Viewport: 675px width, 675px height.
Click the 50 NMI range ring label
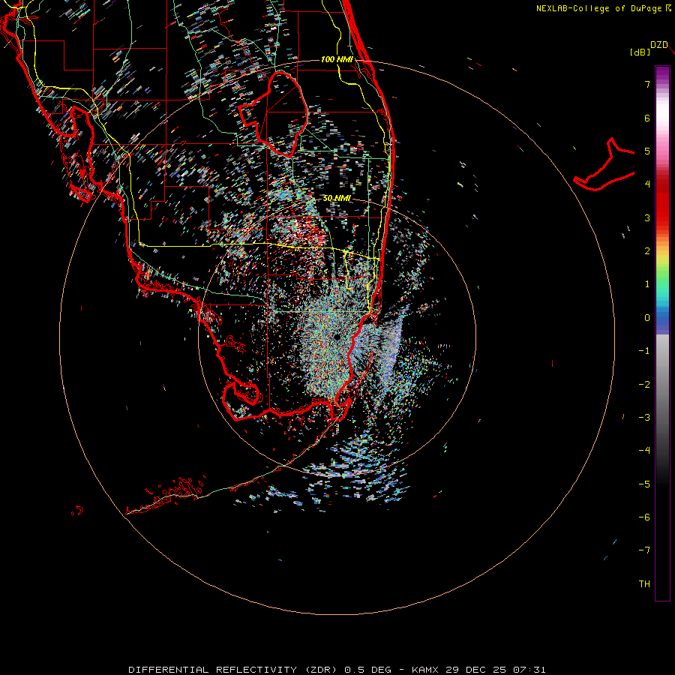pos(337,198)
